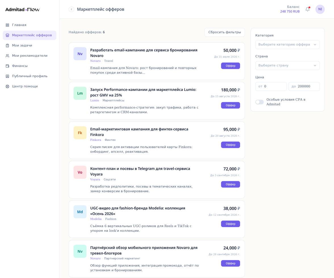Viewport: 334px width, 278px height.
Task: Click the 'Travel' category tag
Action: 108,61
